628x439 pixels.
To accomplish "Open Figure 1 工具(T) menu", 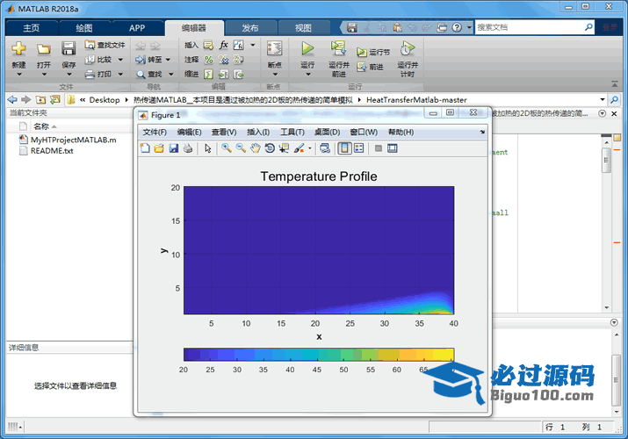I will [x=292, y=132].
